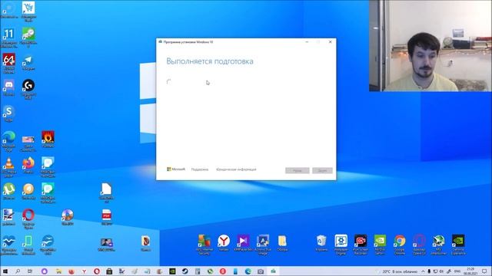Screen dimensions: 492x276
Task: Open taskbar search magnifier
Action: pyautogui.click(x=18, y=271)
